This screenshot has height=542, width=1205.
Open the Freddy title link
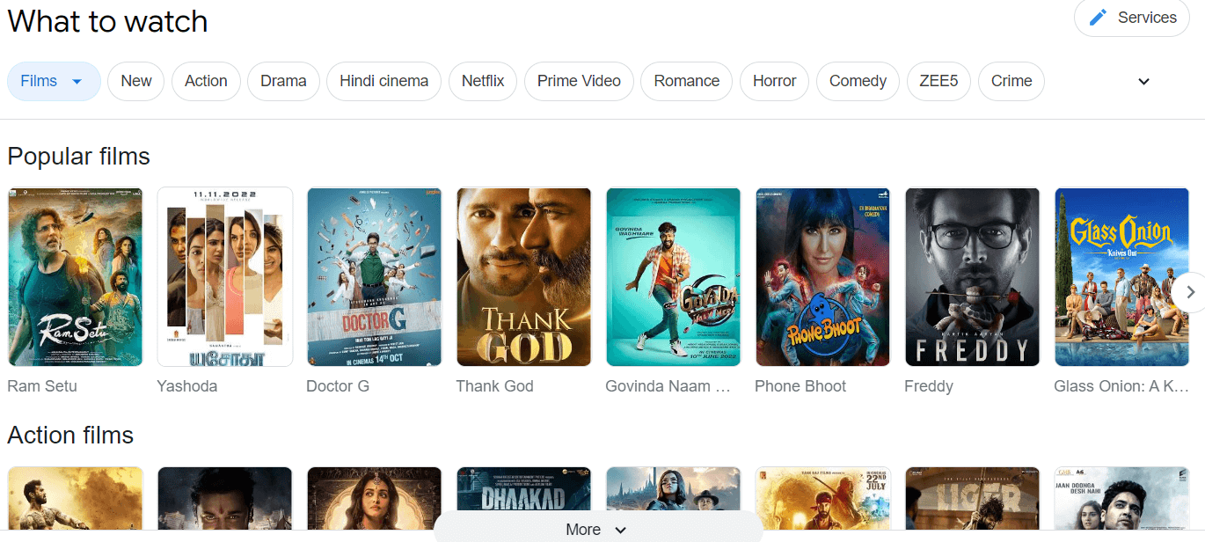point(928,386)
